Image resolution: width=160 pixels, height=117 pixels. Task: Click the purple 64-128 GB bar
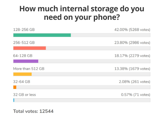(26, 61)
